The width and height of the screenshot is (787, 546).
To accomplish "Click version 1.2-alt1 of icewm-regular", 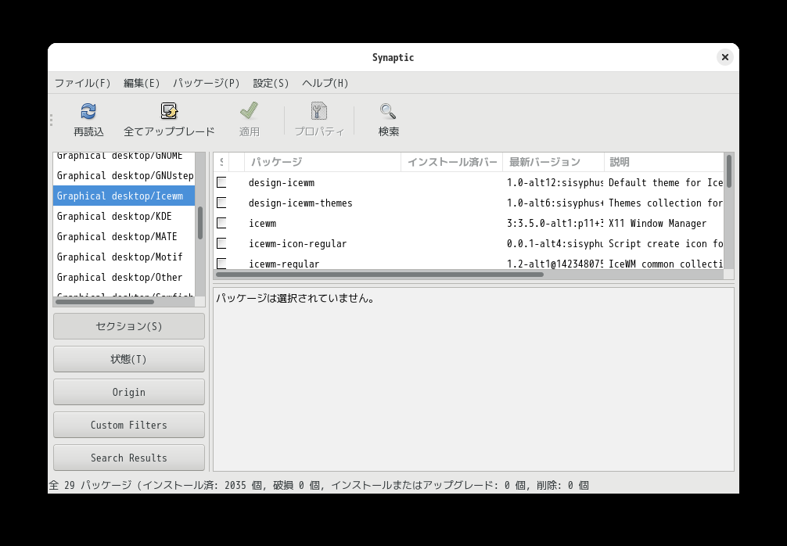I will click(555, 264).
